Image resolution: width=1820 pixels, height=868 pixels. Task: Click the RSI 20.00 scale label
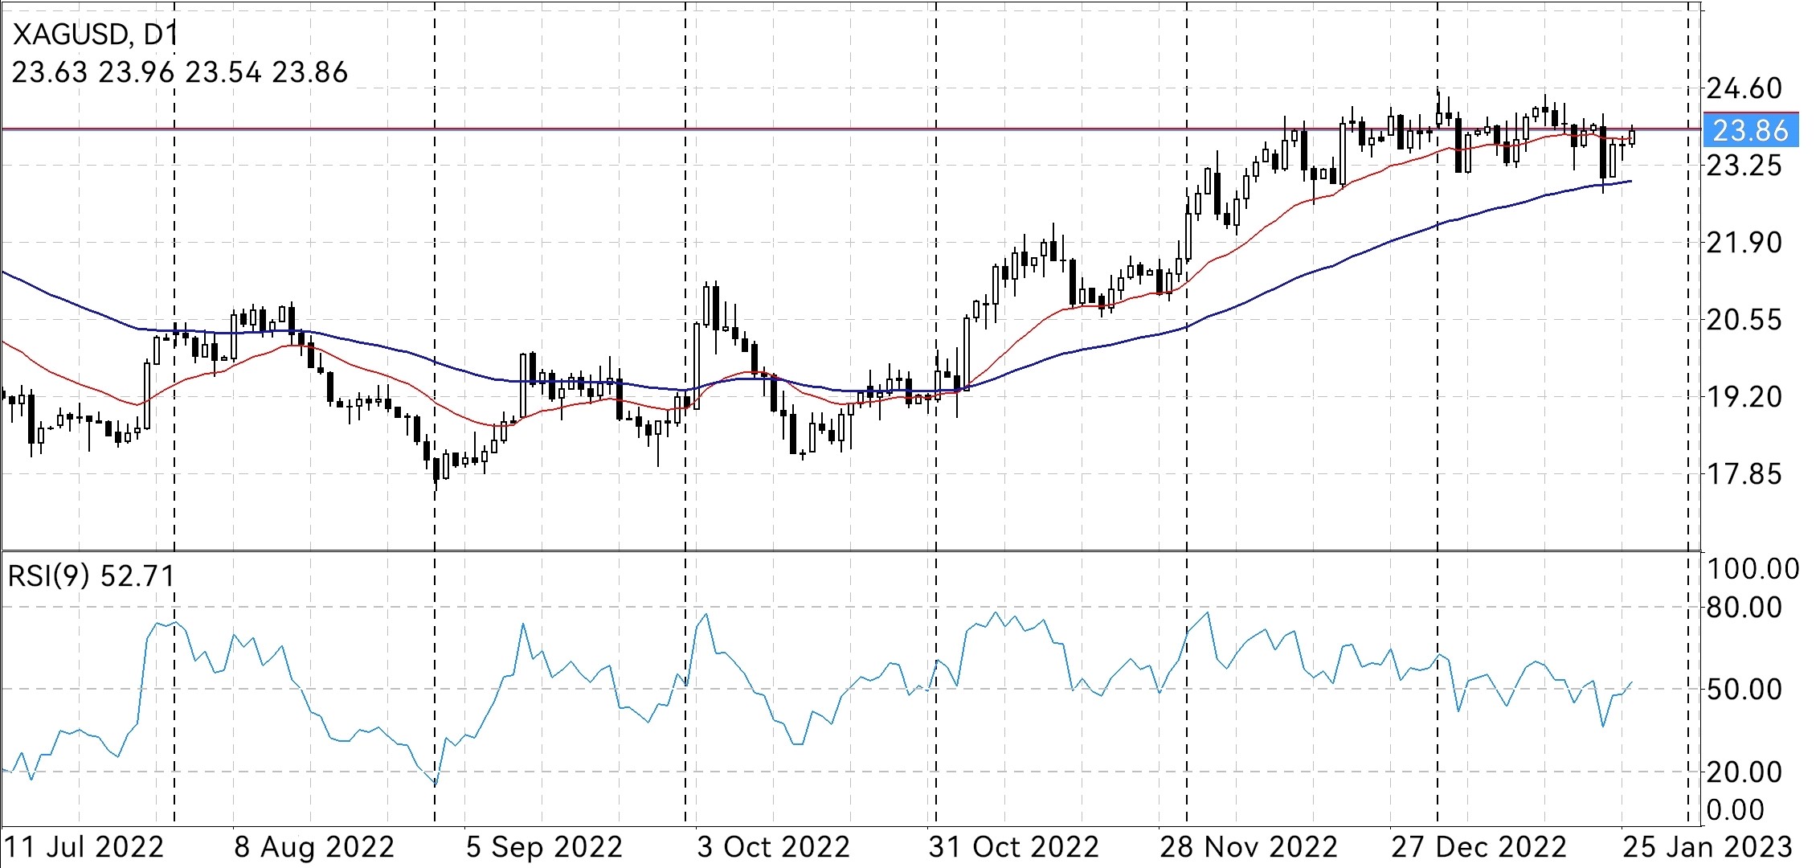(x=1744, y=772)
